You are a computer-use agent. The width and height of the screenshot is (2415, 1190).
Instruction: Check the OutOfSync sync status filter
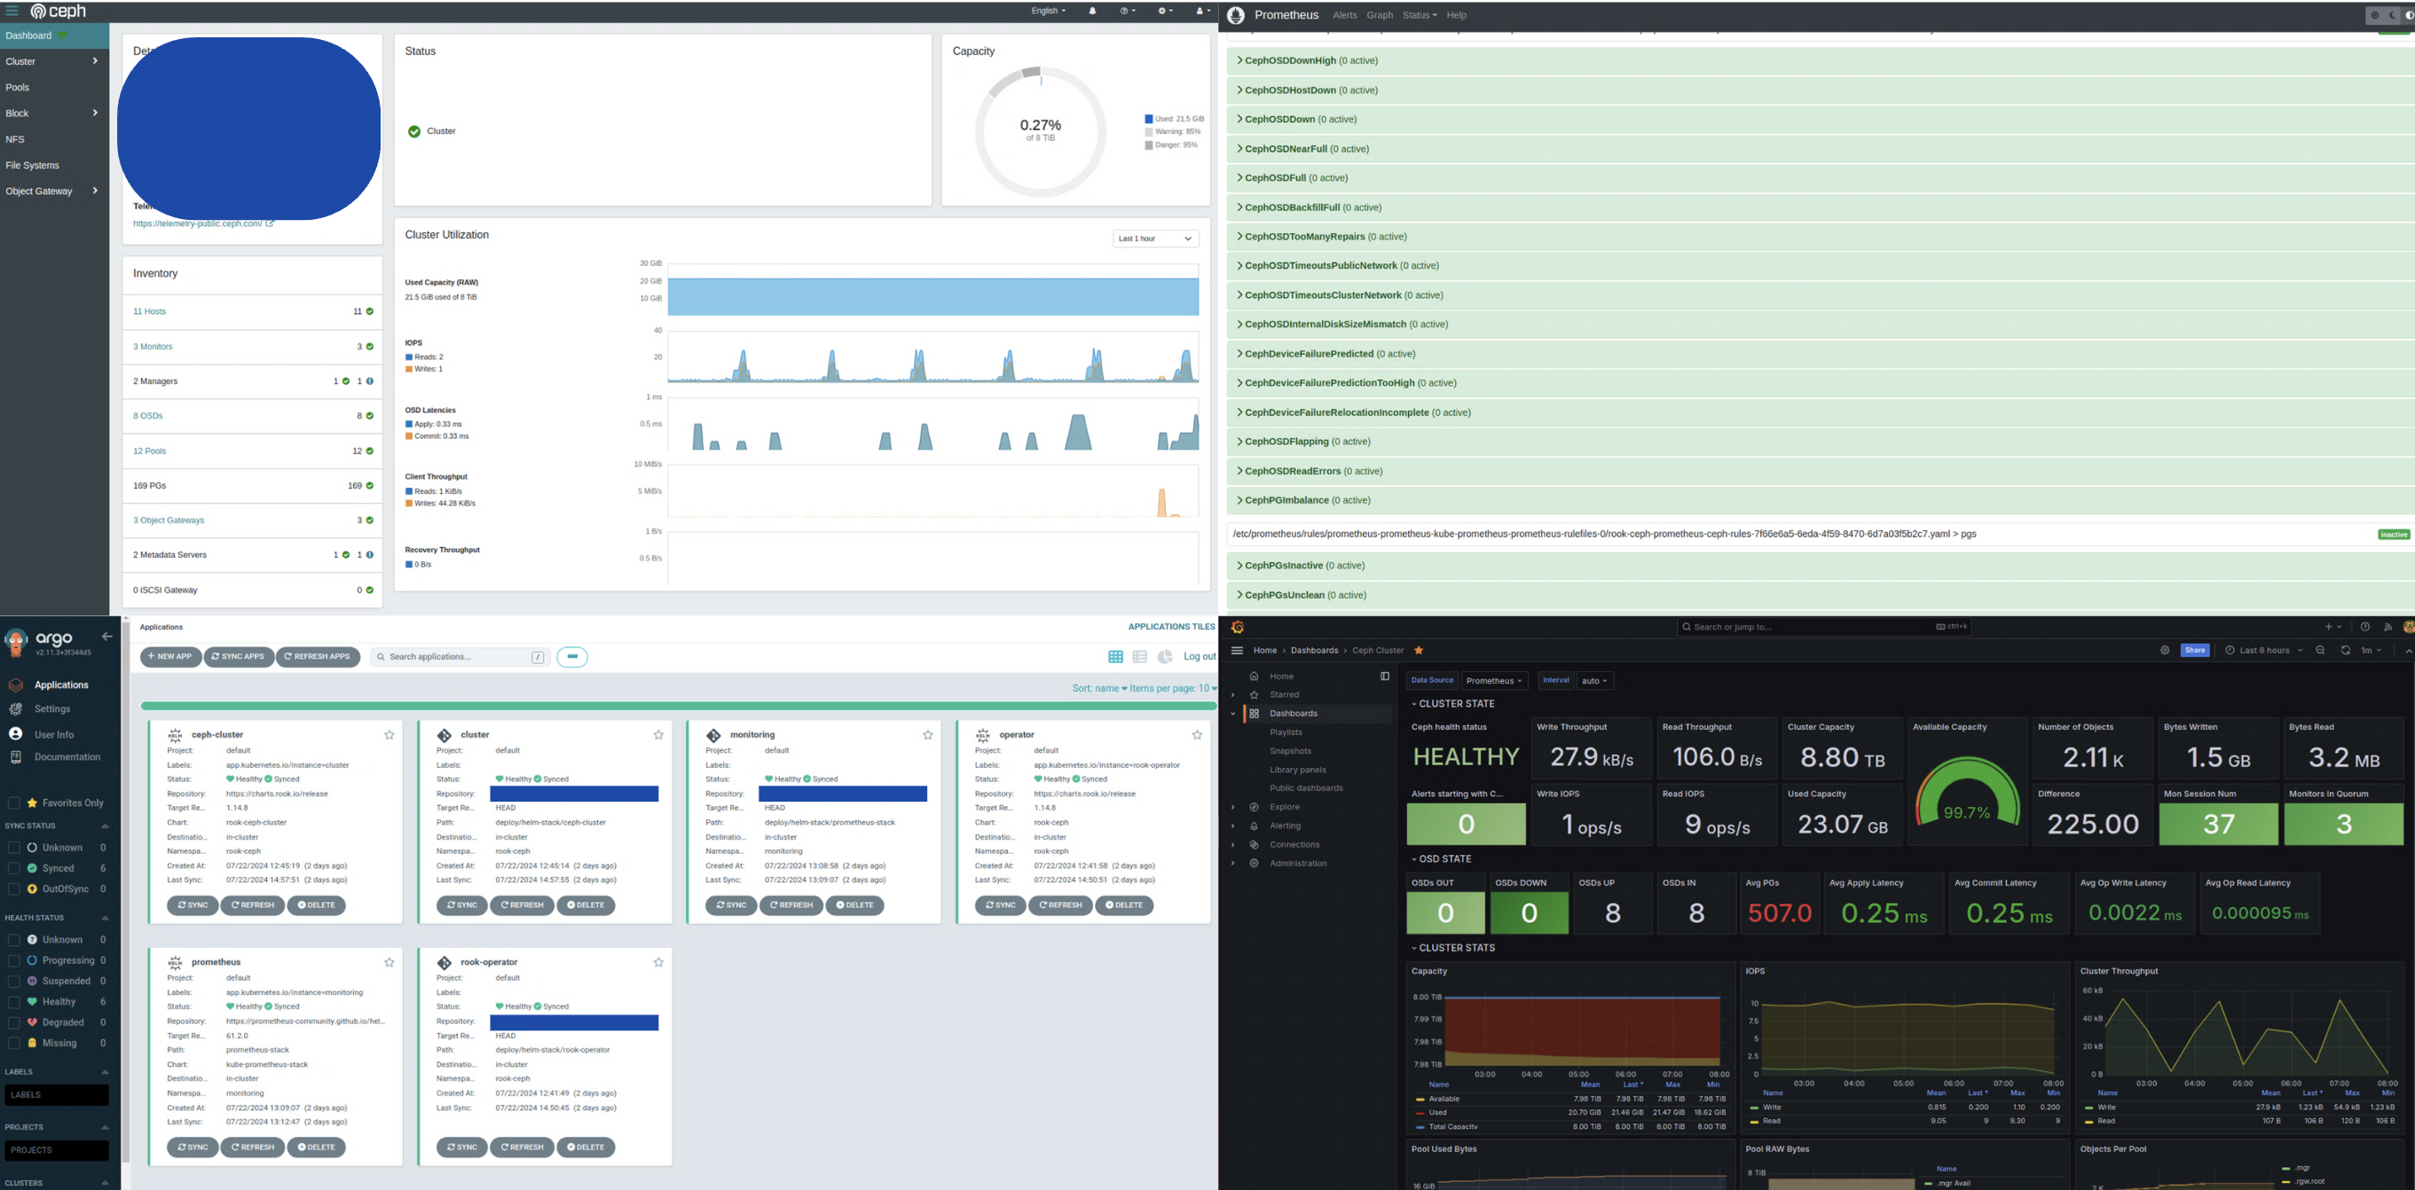point(14,889)
